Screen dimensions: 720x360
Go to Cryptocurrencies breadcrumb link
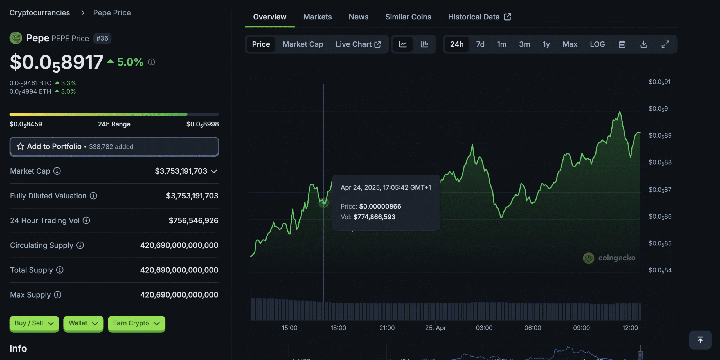[x=40, y=13]
